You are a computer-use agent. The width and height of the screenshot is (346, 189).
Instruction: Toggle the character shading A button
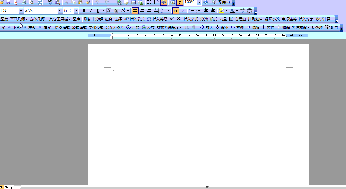tap(116, 10)
